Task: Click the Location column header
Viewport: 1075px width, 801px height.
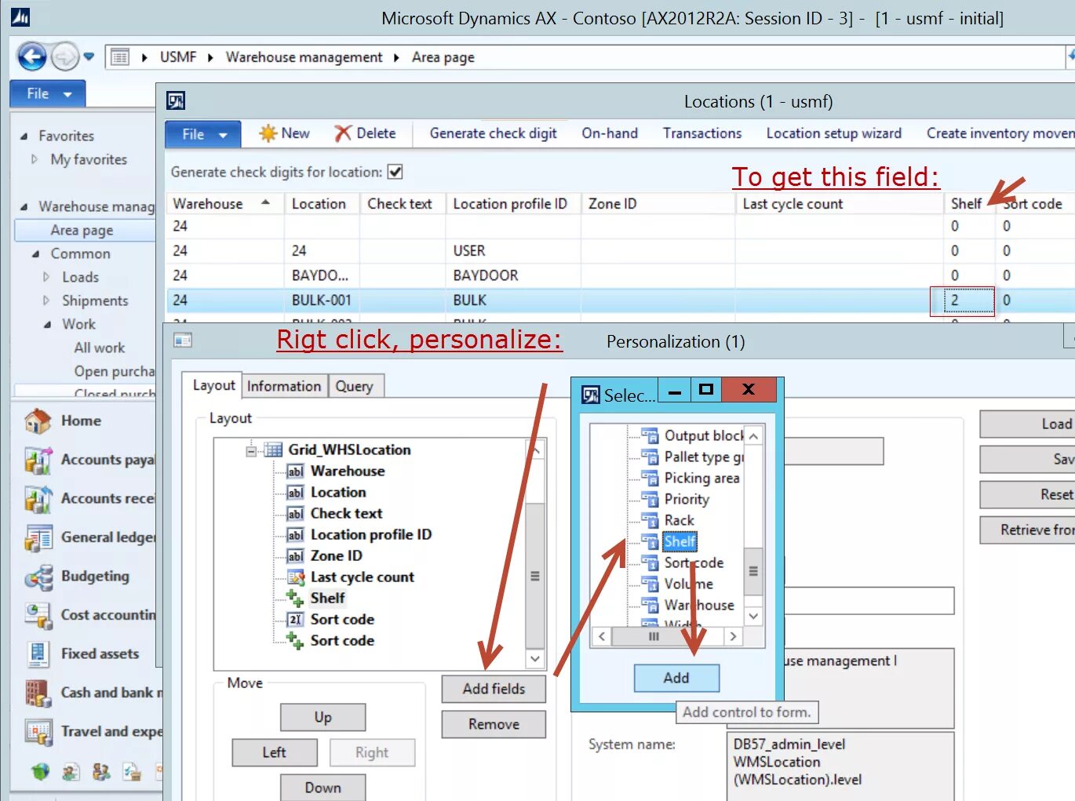Action: (322, 204)
